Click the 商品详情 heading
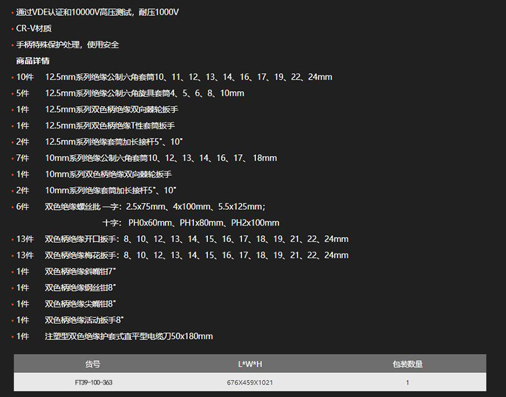Screen dimensions: 506x397 [x=33, y=61]
